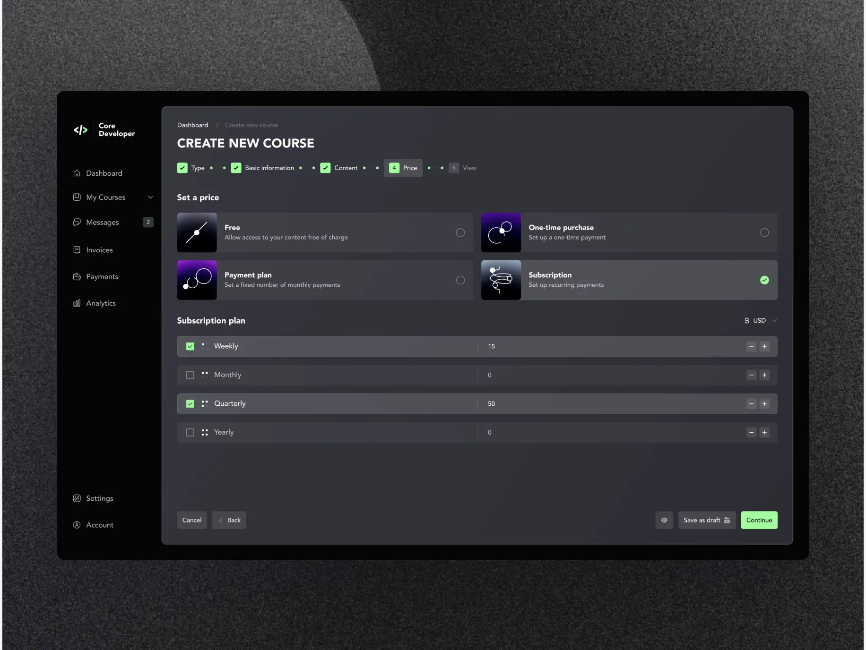This screenshot has height=650, width=866.
Task: Expand the My Courses submenu chevron
Action: 150,197
